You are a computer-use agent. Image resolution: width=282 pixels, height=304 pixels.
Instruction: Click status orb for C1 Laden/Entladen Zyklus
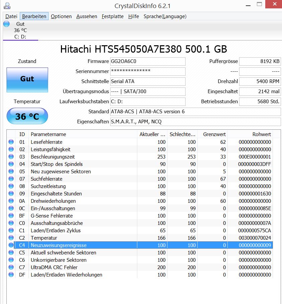click(11, 230)
